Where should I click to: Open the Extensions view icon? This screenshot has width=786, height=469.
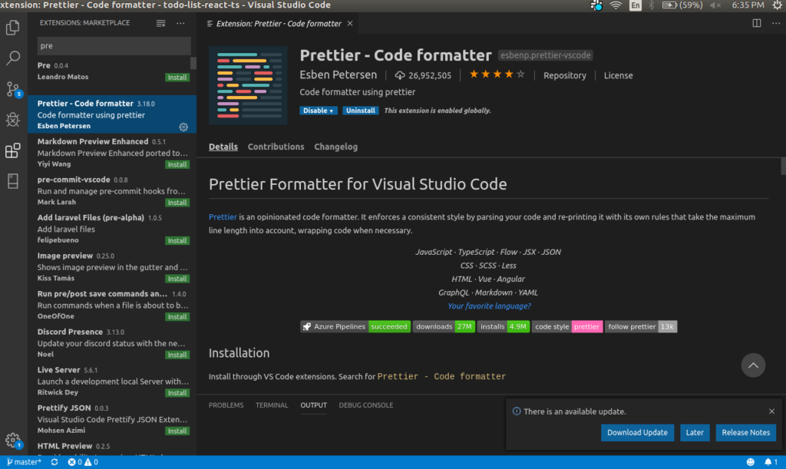12,150
